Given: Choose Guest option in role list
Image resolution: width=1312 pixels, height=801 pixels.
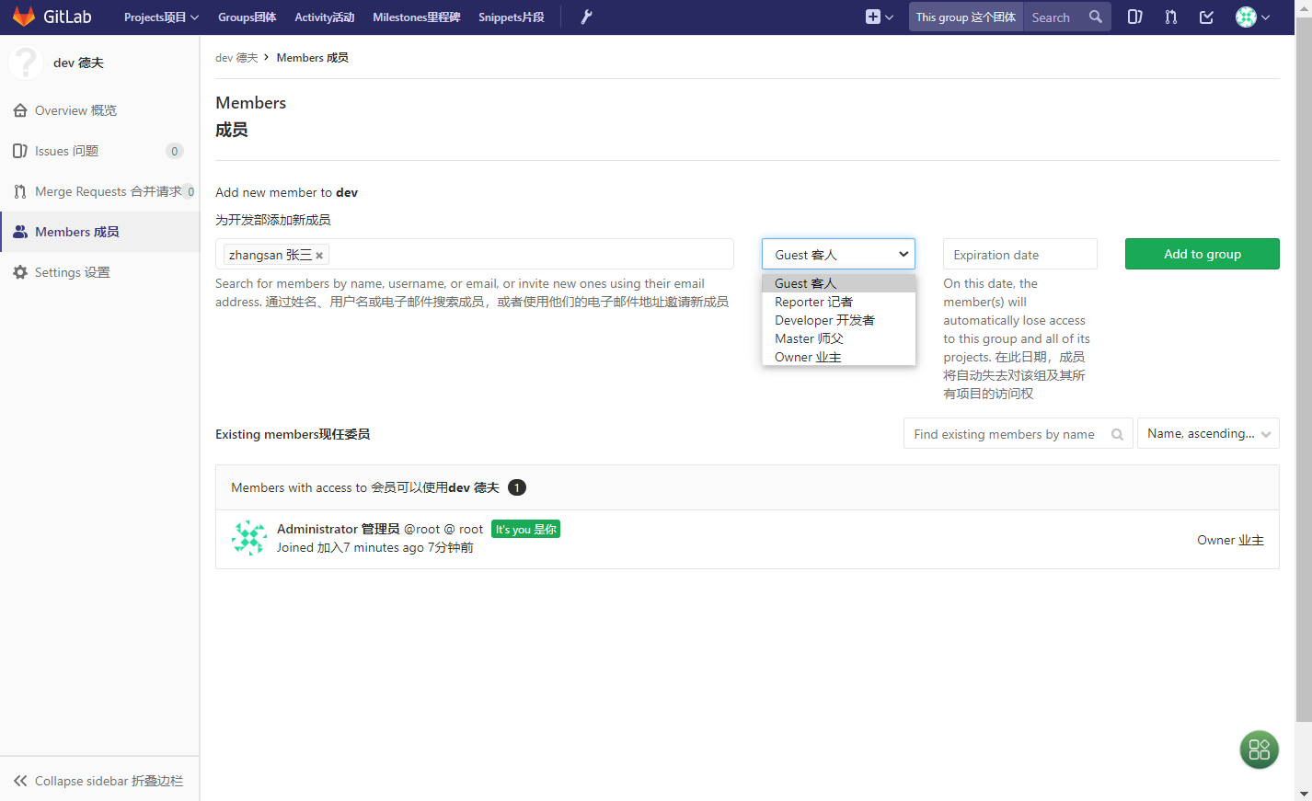Looking at the screenshot, I should pos(839,283).
